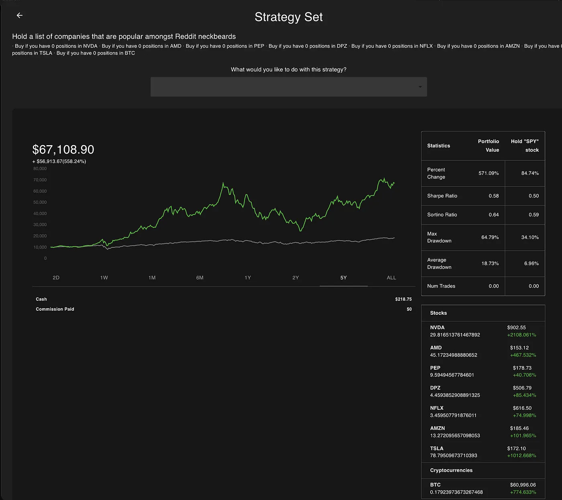Click the AMD stock row
This screenshot has height=500, width=562.
483,351
